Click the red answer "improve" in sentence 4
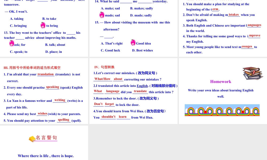The width and height of the screenshot is (267, 160). [254, 35]
